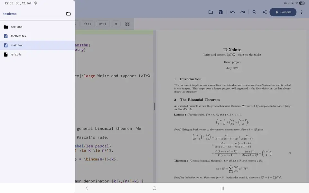309x193 pixels.
Task: Click the status bar clock showing 22:53
Action: click(x=9, y=3)
